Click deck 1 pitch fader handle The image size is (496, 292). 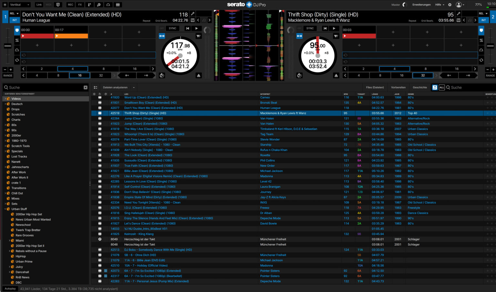pos(8,46)
